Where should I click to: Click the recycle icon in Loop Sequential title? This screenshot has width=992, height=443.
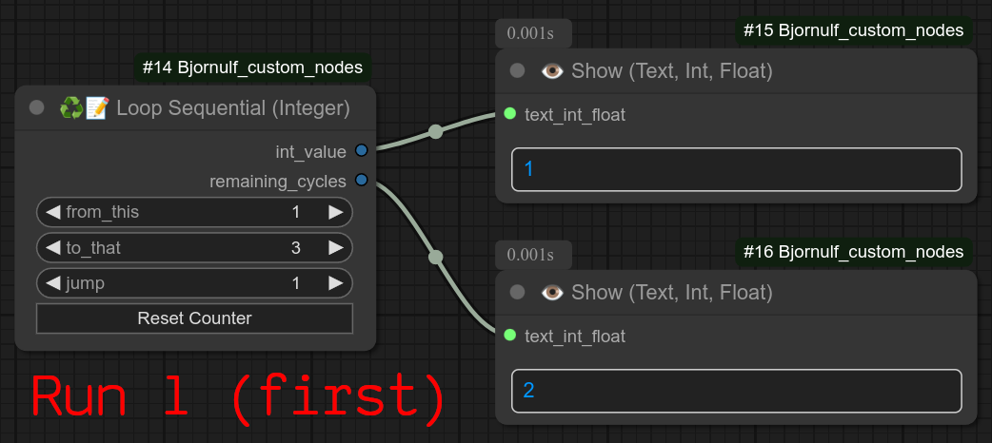point(70,108)
